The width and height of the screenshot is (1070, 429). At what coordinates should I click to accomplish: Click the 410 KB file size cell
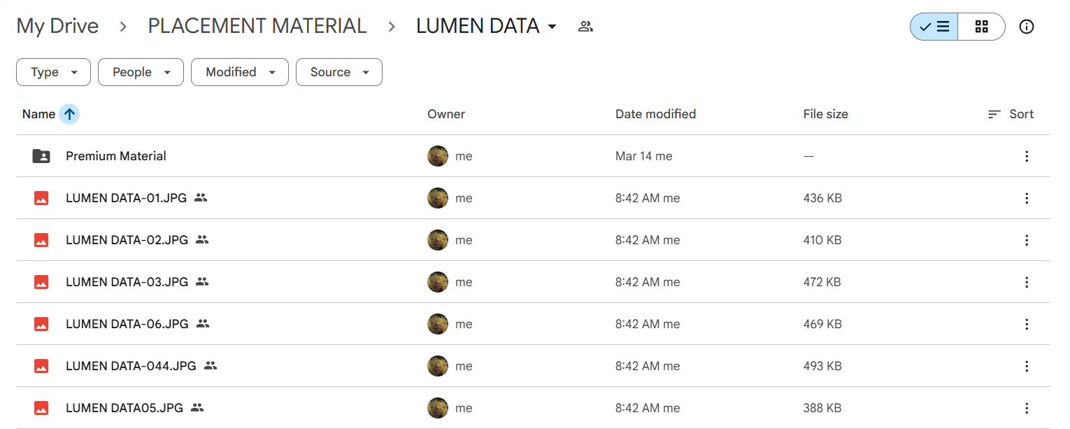(822, 240)
